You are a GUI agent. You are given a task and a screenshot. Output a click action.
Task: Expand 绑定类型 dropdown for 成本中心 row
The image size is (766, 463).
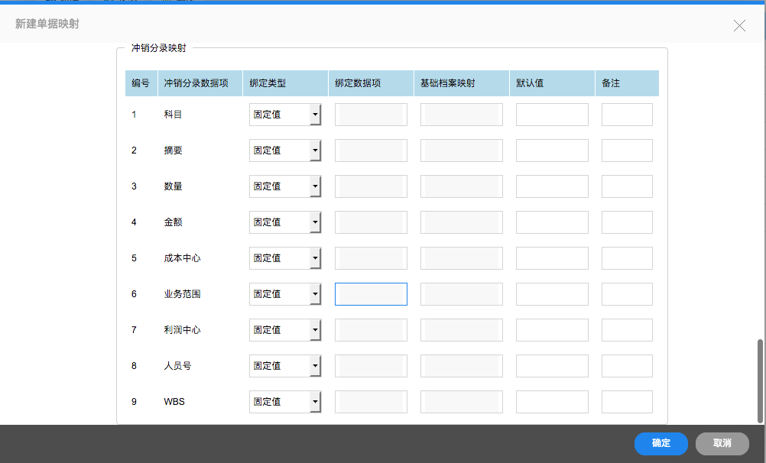(x=285, y=258)
